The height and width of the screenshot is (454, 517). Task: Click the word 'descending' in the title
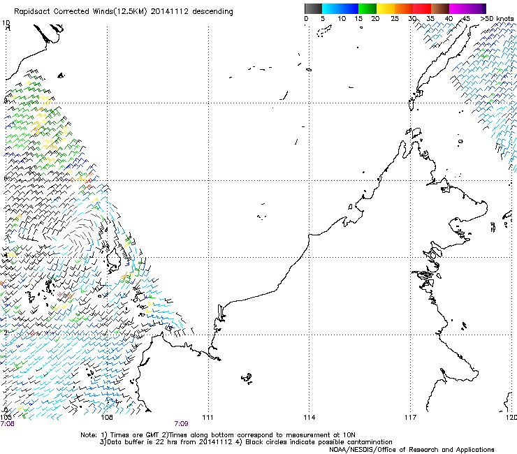212,12
